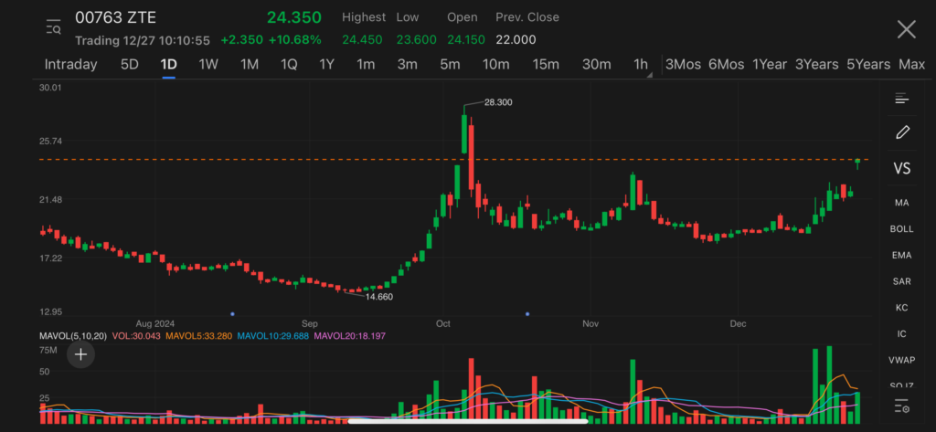Click the 14.660 low price label
This screenshot has width=936, height=432.
(x=379, y=297)
